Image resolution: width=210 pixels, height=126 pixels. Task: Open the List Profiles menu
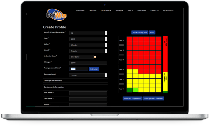pyautogui.click(x=106, y=10)
